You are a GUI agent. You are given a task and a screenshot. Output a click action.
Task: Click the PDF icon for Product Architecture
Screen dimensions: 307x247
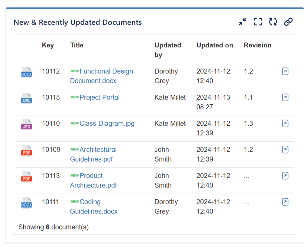tap(26, 177)
